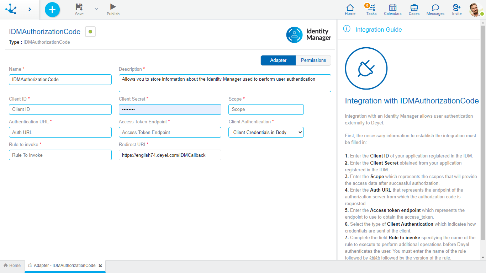Click the Client ID field
Image resolution: width=486 pixels, height=273 pixels.
coord(60,109)
